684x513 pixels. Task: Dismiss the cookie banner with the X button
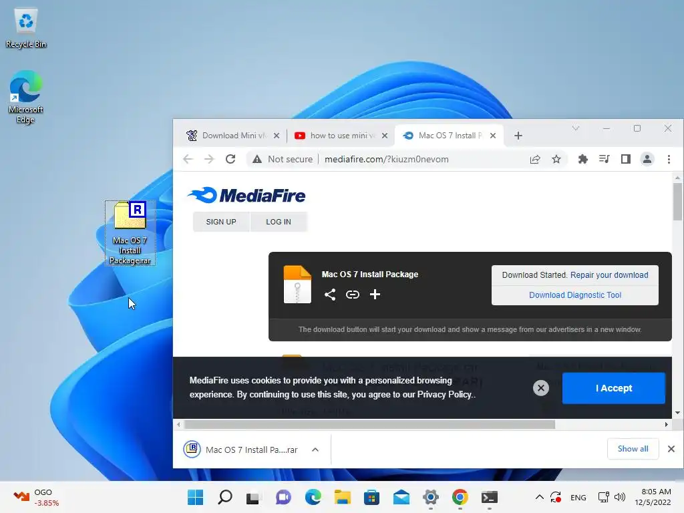tap(541, 388)
